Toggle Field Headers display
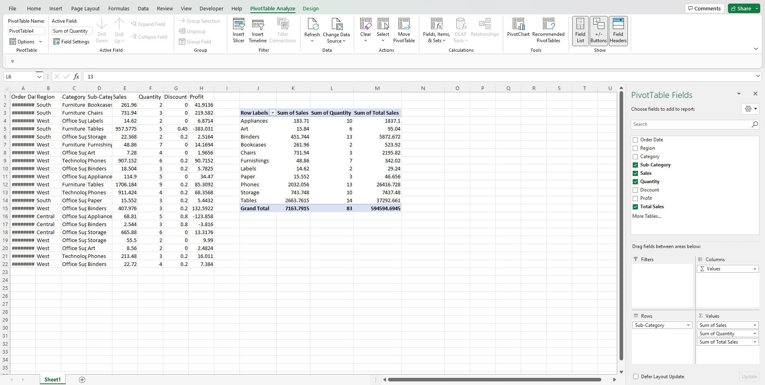The width and height of the screenshot is (765, 385). [618, 31]
